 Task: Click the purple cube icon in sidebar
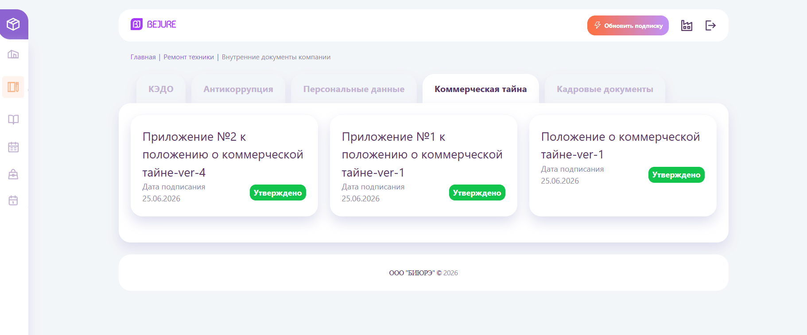(x=13, y=24)
